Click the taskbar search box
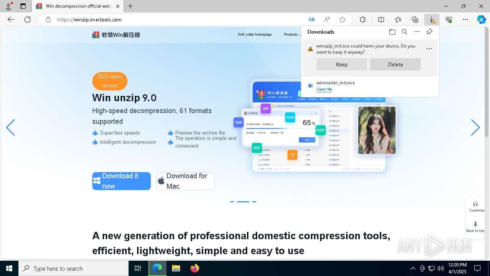490x276 pixels. coord(73,268)
